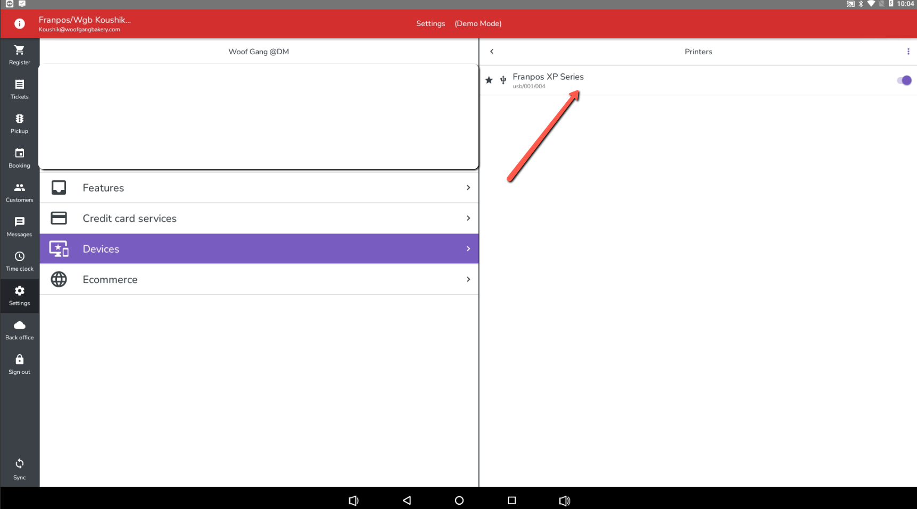Click the Sync icon
The image size is (917, 509).
[x=20, y=464]
